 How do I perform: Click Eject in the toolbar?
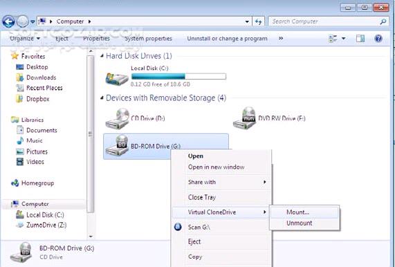pyautogui.click(x=62, y=39)
